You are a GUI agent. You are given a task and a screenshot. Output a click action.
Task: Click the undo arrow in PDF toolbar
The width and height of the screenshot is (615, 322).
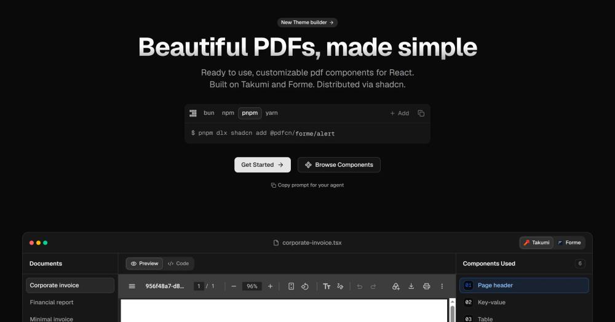[x=359, y=286]
